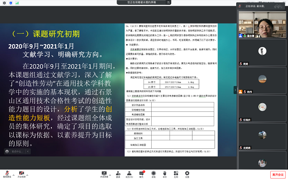The height and width of the screenshot is (180, 288).
Task: Open the chat icon with the red badge
Action: click(142, 174)
